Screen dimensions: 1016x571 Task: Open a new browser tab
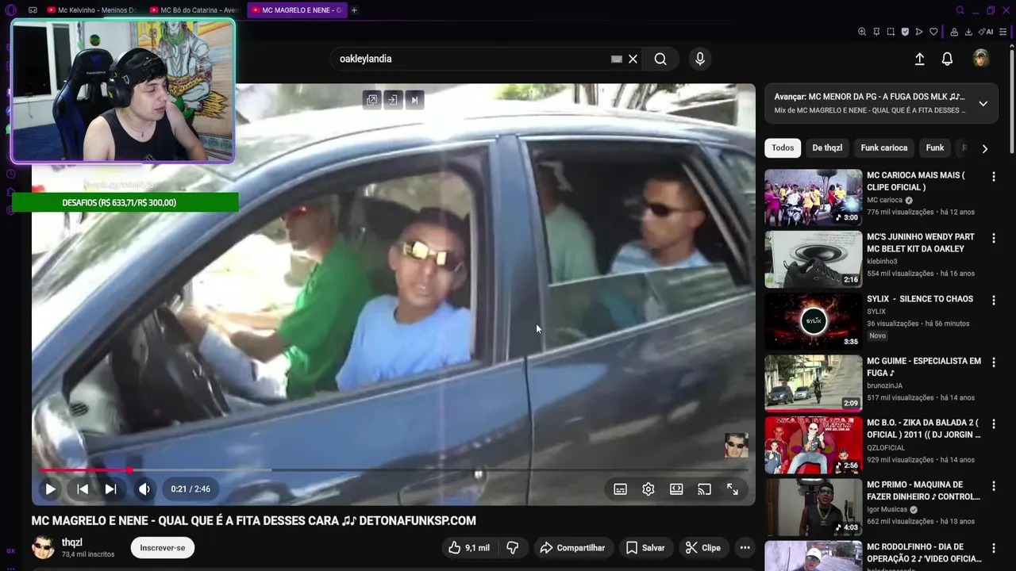(354, 10)
